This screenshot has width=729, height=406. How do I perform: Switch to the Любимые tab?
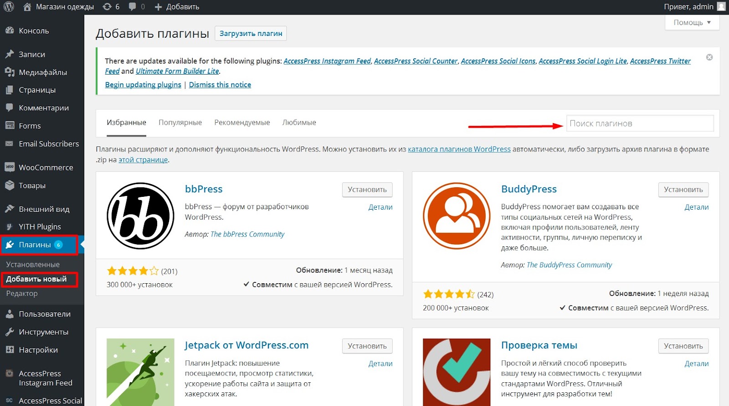pyautogui.click(x=299, y=122)
